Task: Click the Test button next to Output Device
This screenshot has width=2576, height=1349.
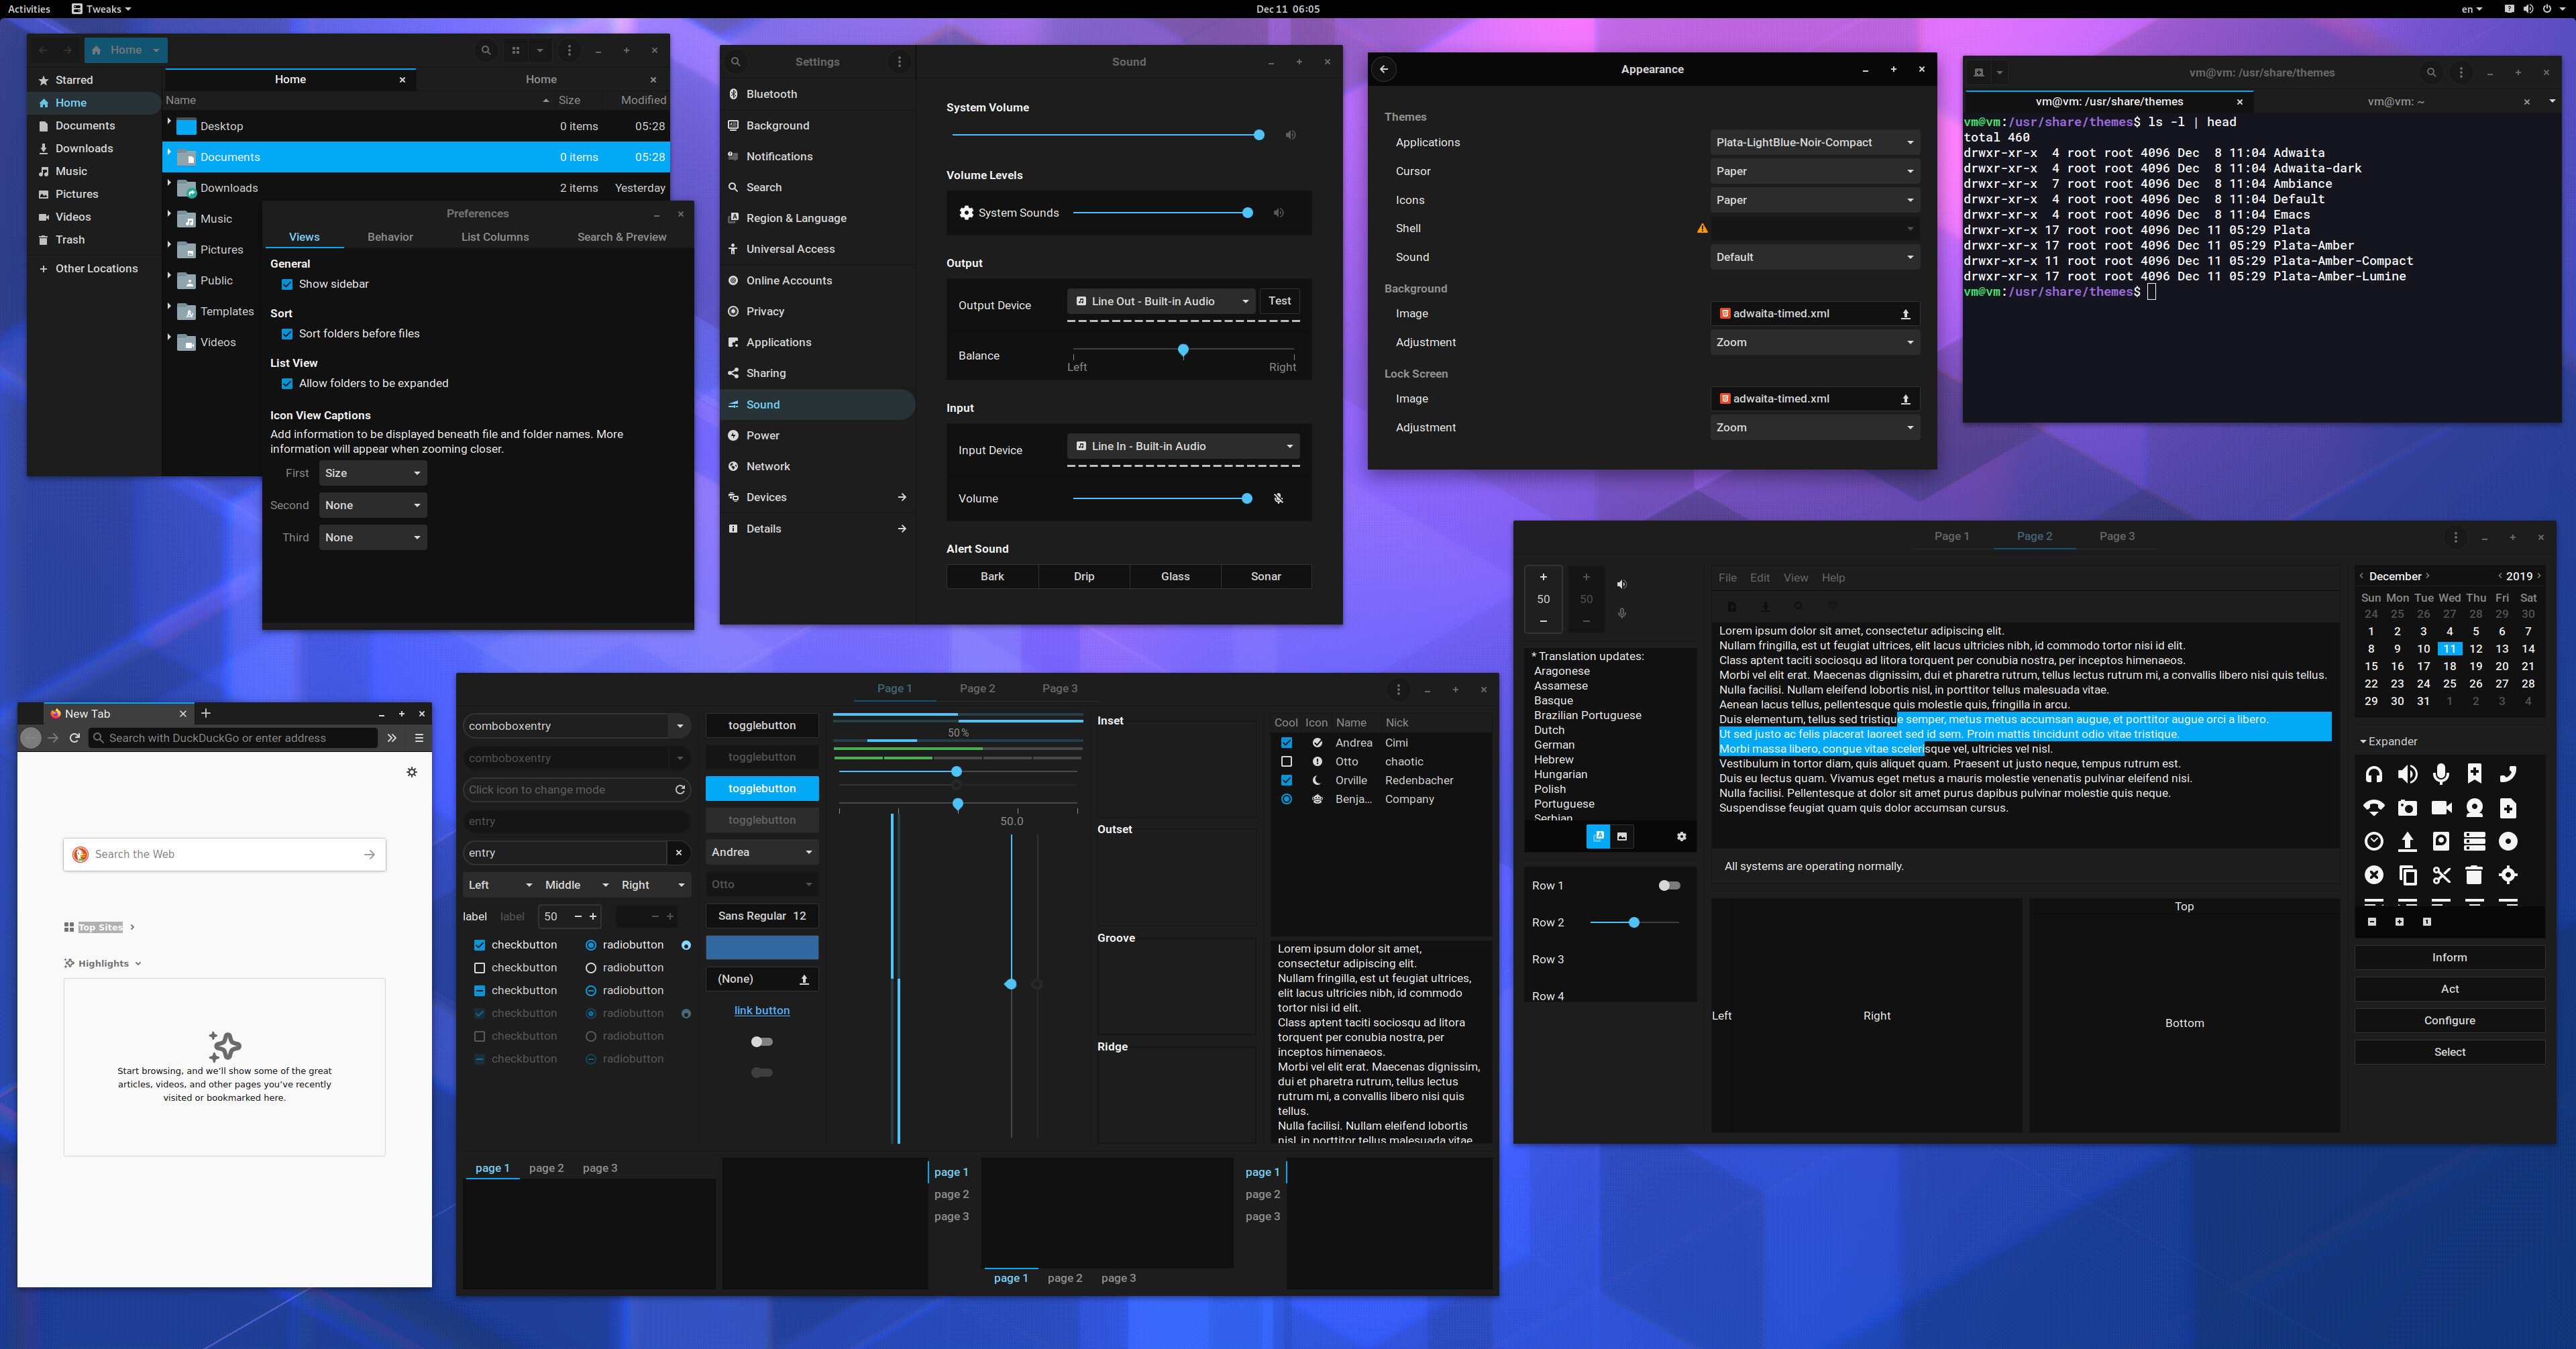Action: coord(1279,301)
